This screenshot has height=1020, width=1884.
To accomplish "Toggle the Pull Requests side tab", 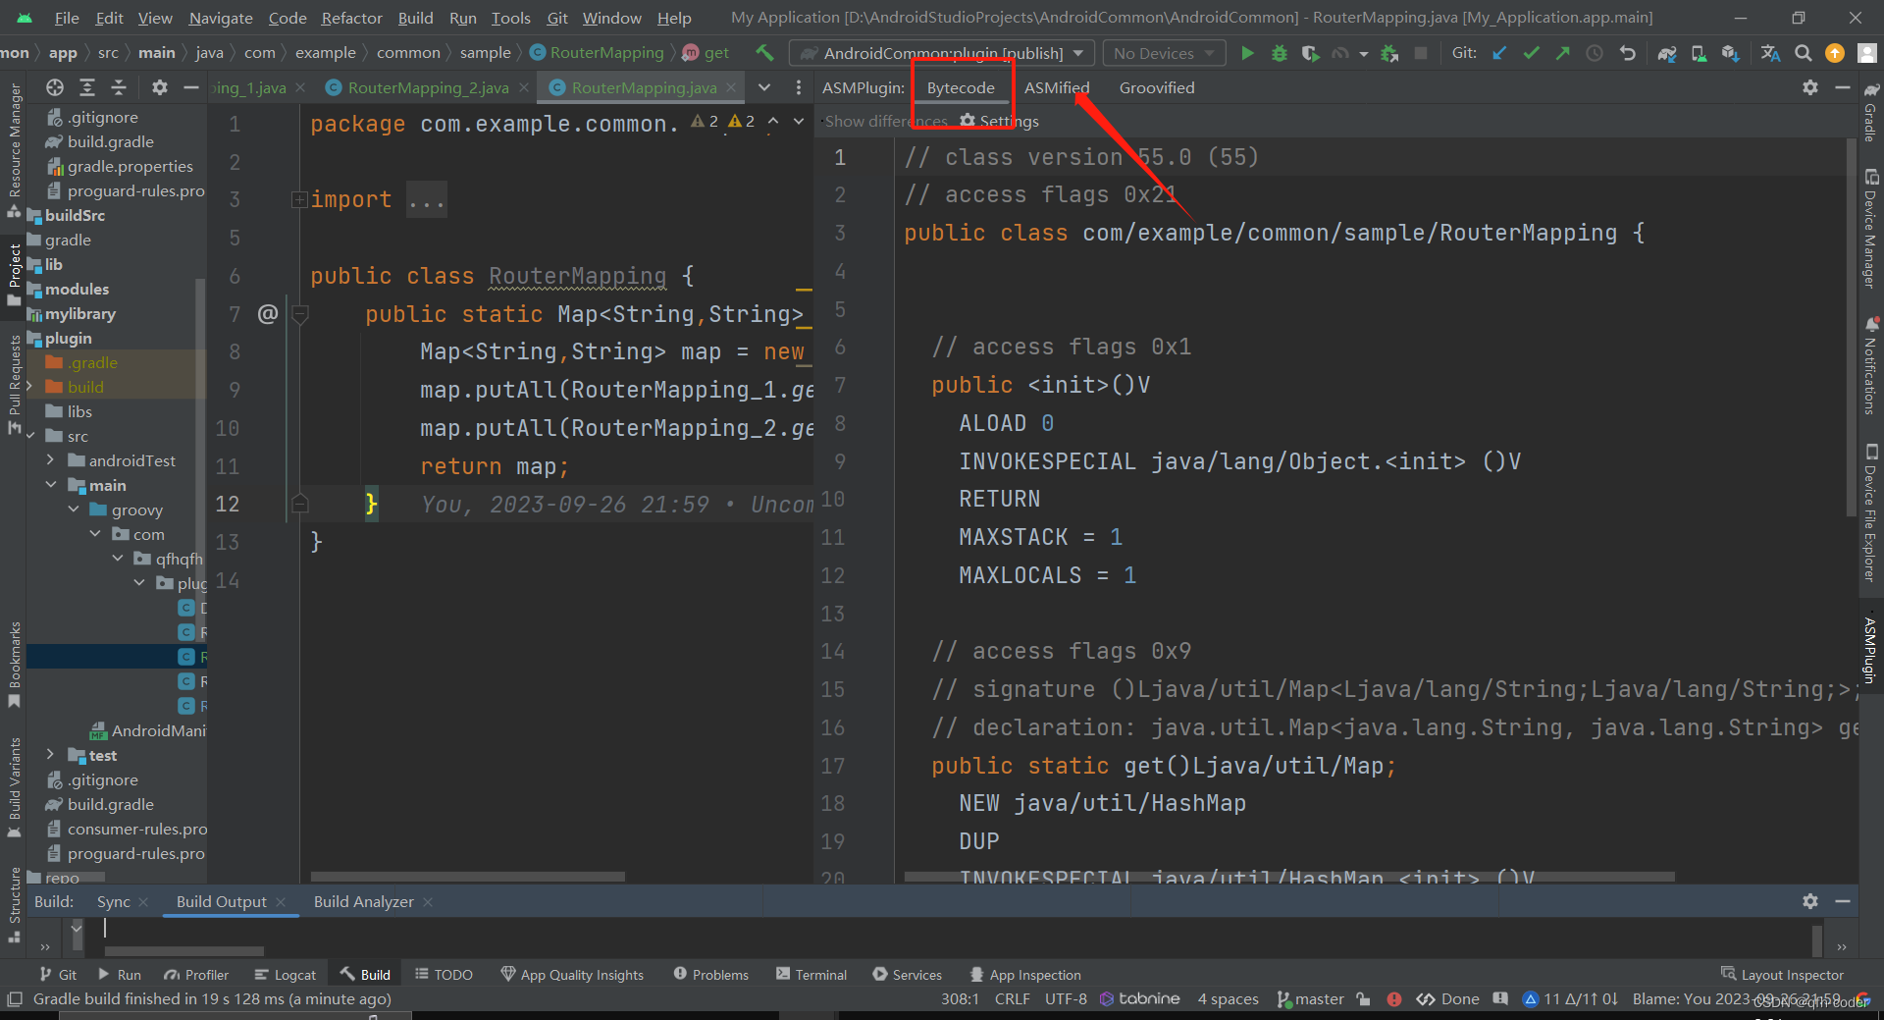I will pyautogui.click(x=14, y=384).
